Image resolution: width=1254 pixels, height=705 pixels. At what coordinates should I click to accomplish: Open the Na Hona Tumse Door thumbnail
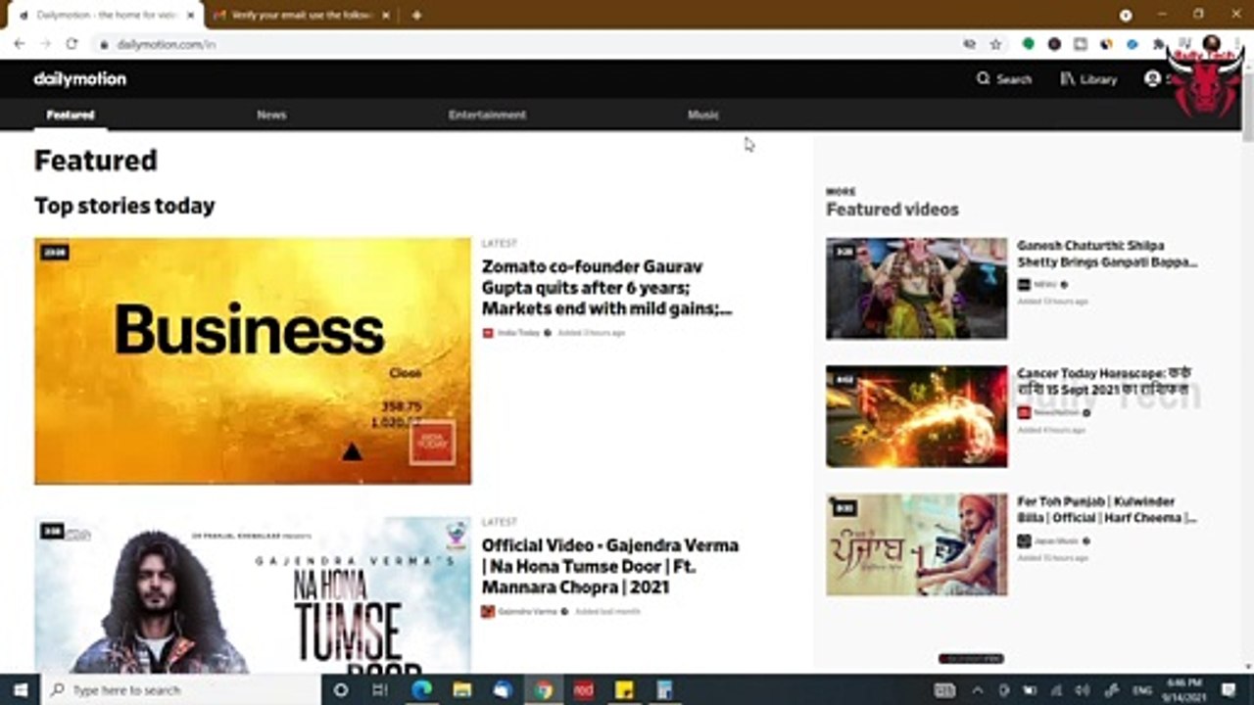click(253, 594)
